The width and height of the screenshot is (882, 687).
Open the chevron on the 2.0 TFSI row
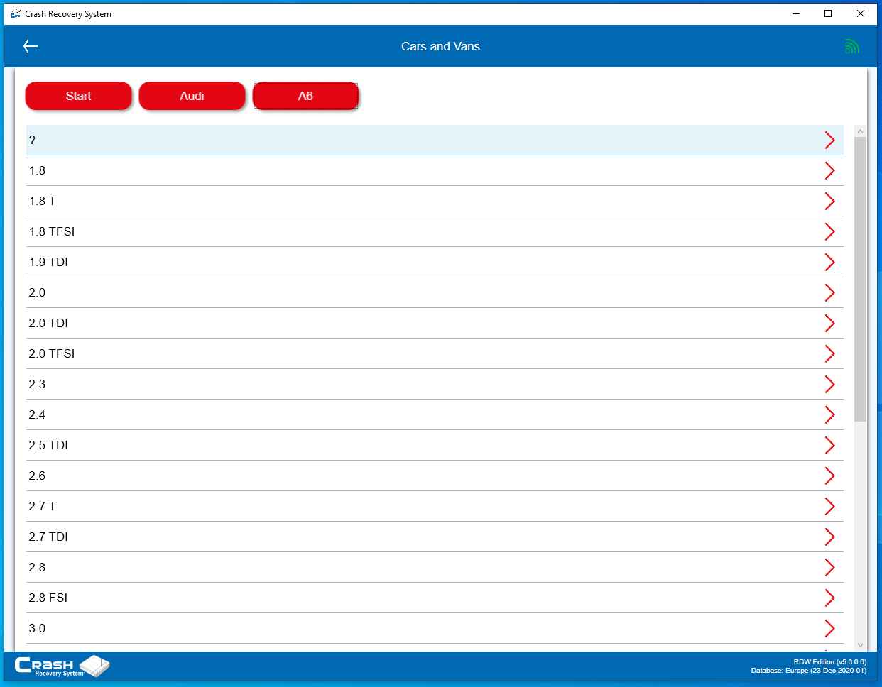point(829,353)
